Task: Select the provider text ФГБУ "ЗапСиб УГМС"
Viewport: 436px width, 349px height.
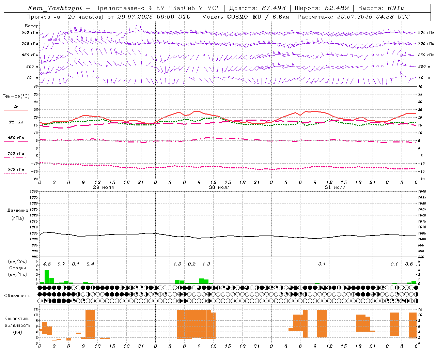Action: point(184,8)
